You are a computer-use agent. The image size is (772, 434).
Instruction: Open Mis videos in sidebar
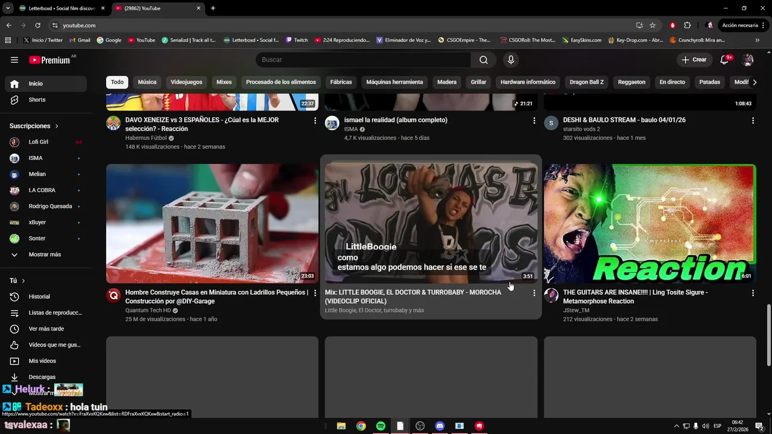[46, 361]
